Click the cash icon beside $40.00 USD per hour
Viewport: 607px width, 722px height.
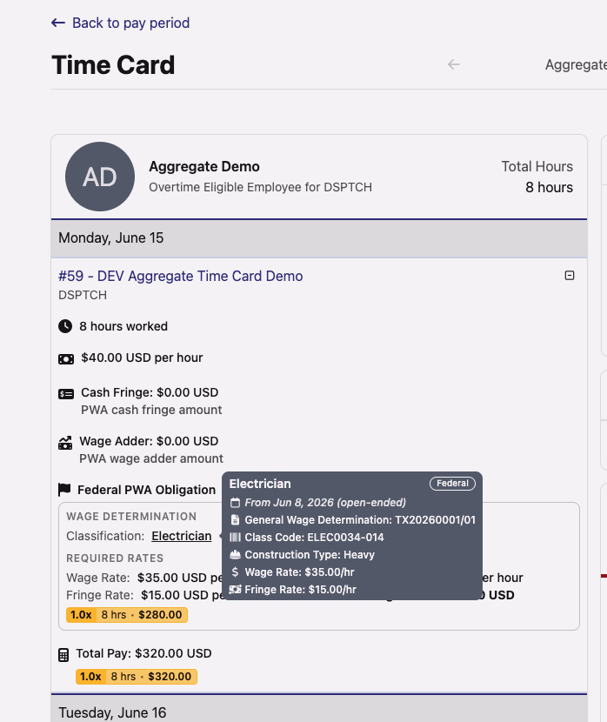coord(66,359)
